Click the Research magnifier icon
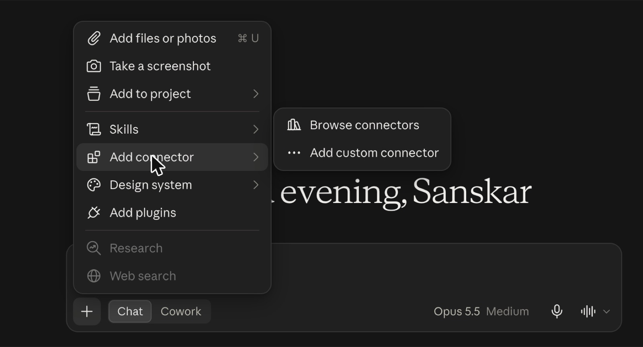 coord(94,248)
